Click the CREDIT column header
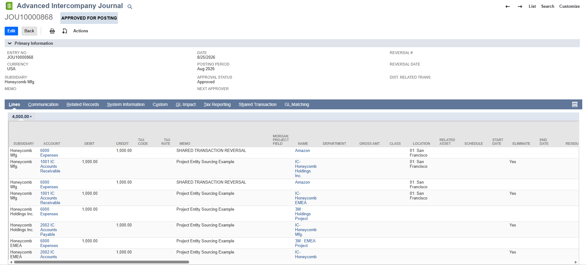Screen dimensions: 586x265 (122, 144)
